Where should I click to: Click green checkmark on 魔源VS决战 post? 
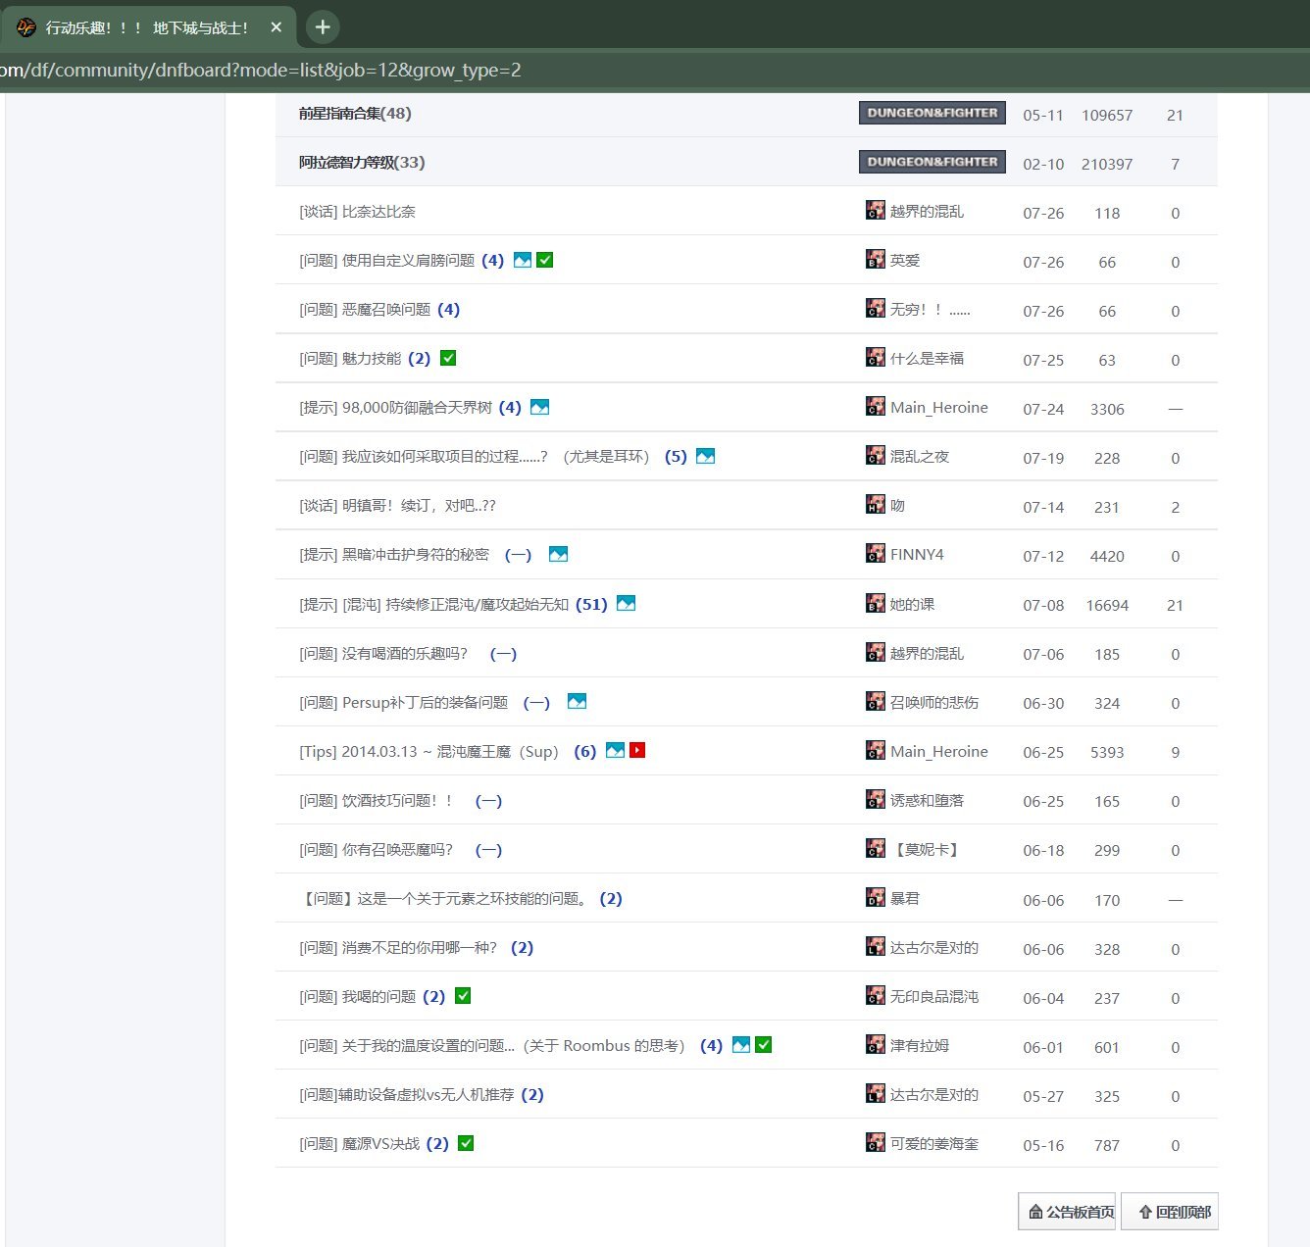(466, 1143)
